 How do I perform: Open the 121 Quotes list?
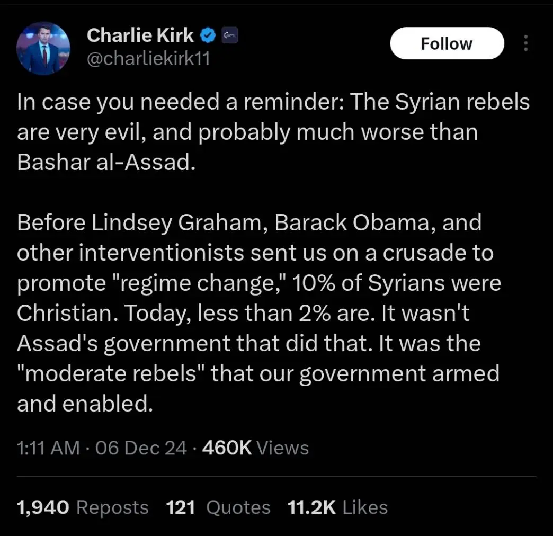pos(218,507)
